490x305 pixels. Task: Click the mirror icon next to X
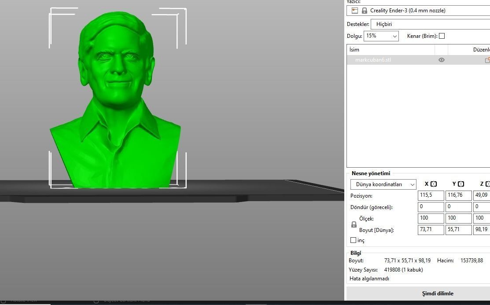click(x=434, y=184)
